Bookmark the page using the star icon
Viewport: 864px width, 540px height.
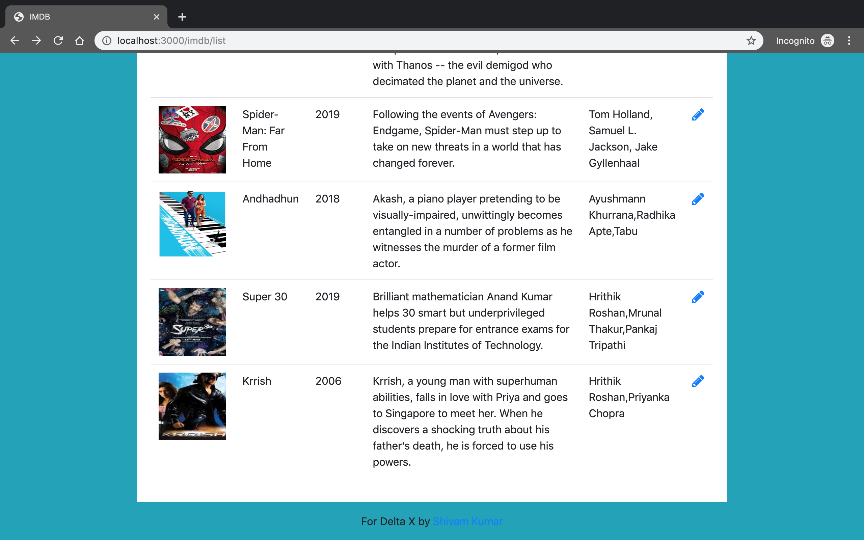coord(751,40)
